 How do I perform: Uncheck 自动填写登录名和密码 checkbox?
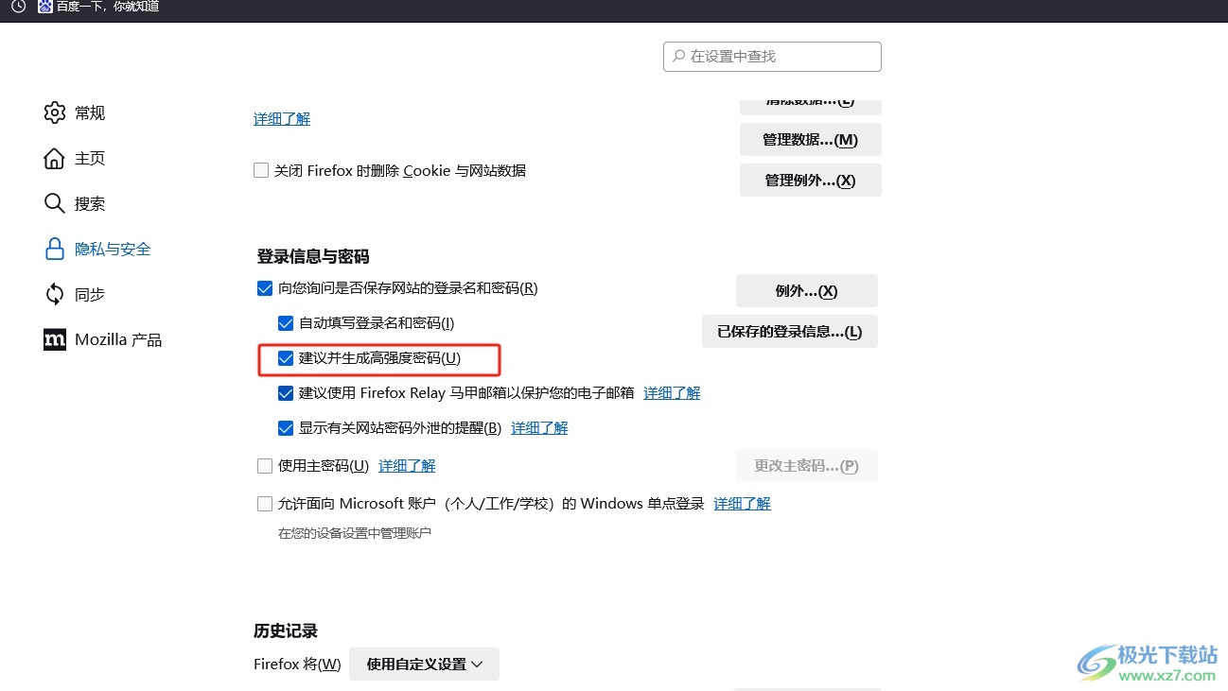pos(286,323)
